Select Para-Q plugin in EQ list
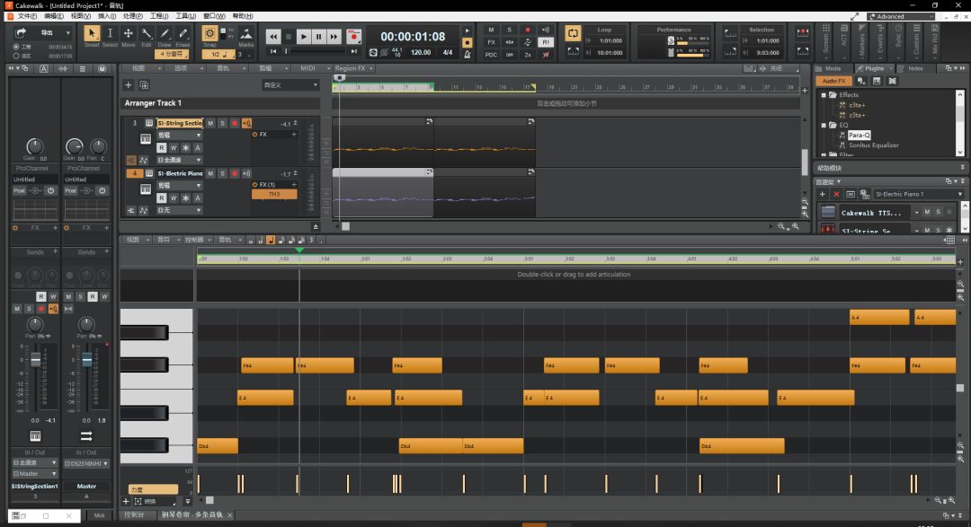Screen dimensions: 971x527 pos(859,135)
